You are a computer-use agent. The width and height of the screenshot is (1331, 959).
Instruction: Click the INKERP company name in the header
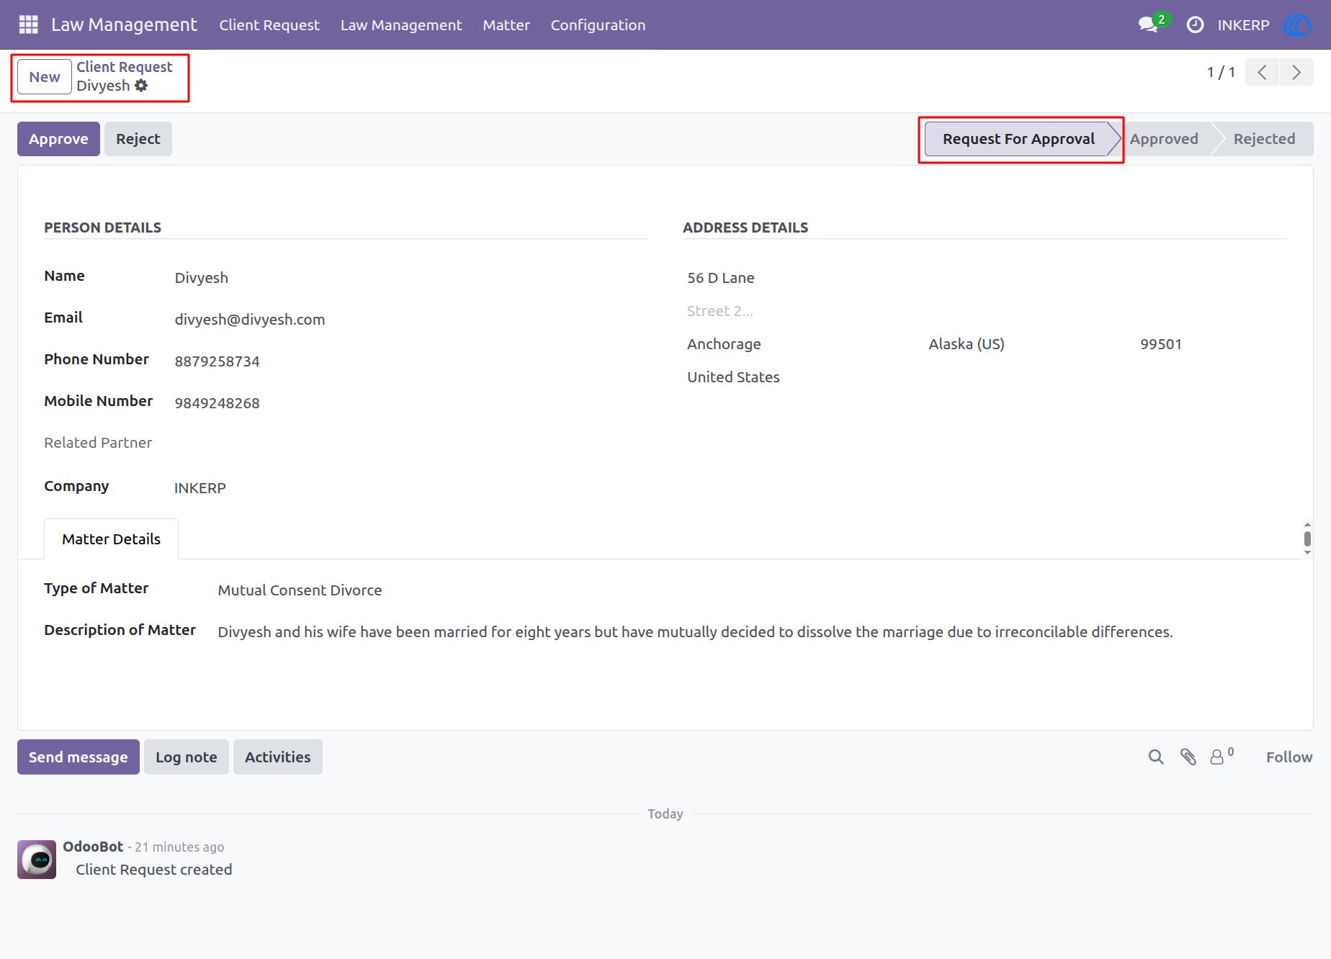pyautogui.click(x=1243, y=24)
